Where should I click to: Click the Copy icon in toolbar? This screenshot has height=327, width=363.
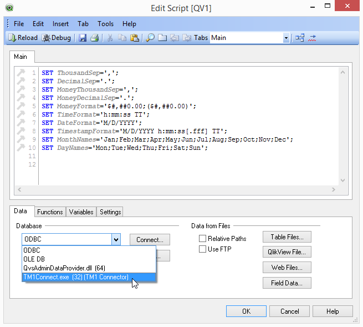[x=122, y=38]
